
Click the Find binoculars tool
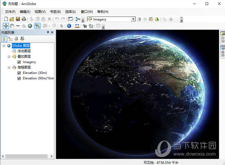point(85,26)
